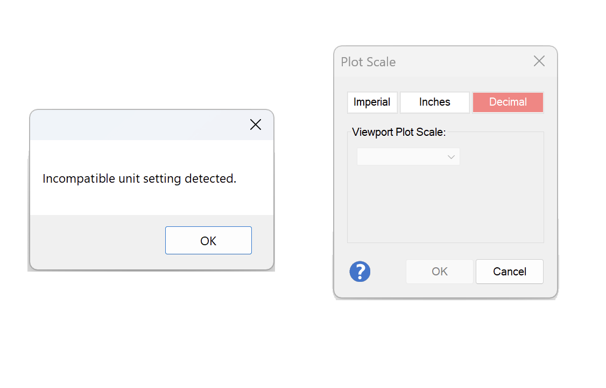This screenshot has width=606, height=388.
Task: Click the "Viewport Plot Scale:" label
Action: click(399, 132)
